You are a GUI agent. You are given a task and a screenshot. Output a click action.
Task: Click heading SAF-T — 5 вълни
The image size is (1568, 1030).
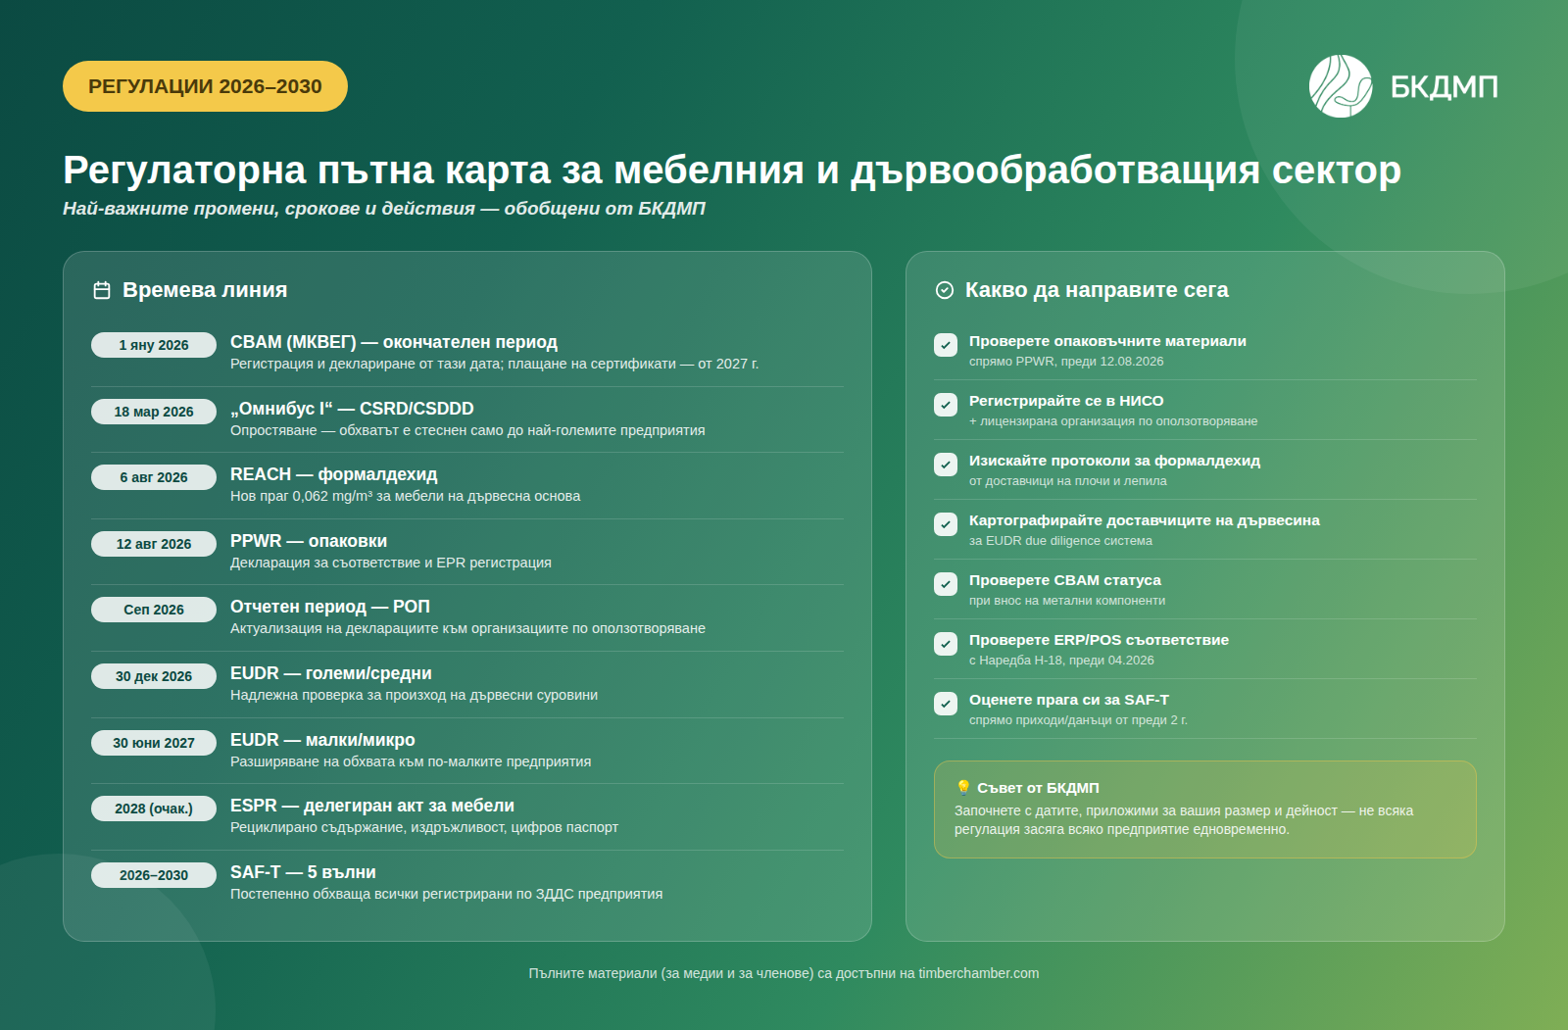click(x=303, y=872)
